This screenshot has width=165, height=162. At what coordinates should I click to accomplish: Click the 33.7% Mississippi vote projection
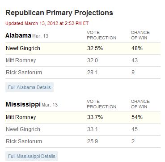95,117
